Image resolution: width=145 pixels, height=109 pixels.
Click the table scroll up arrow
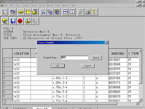(140, 50)
